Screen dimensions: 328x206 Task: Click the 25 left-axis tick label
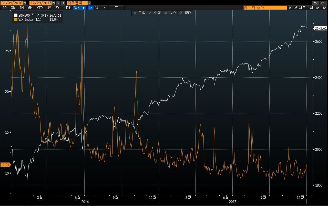coord(6,51)
